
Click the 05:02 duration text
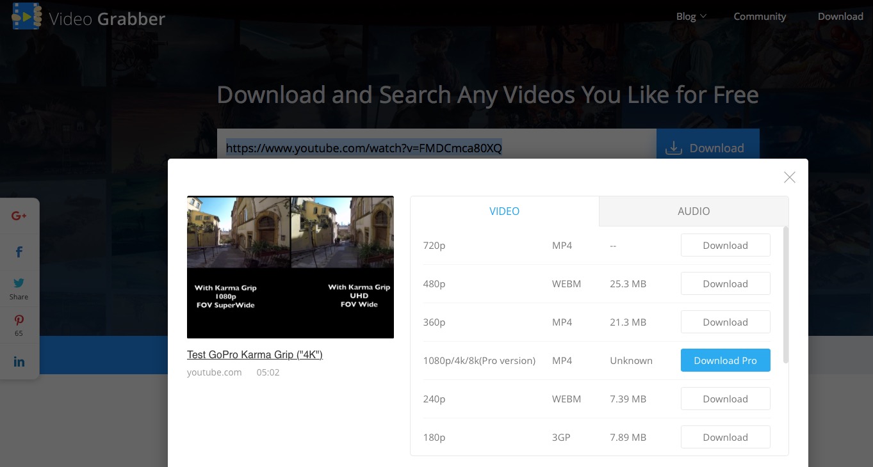[x=268, y=372]
